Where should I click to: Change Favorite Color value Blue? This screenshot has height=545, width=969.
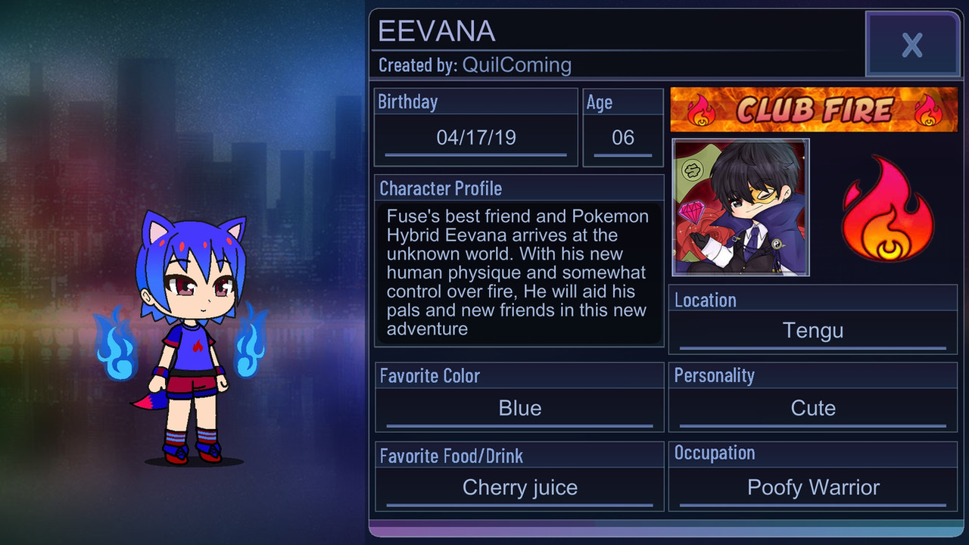pyautogui.click(x=520, y=409)
